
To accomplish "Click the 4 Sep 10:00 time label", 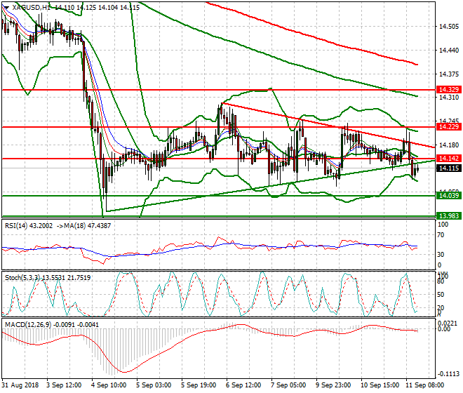I will (x=109, y=385).
